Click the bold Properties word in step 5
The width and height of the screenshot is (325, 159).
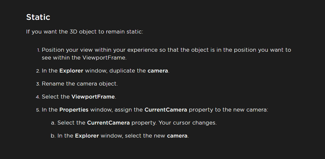point(74,110)
